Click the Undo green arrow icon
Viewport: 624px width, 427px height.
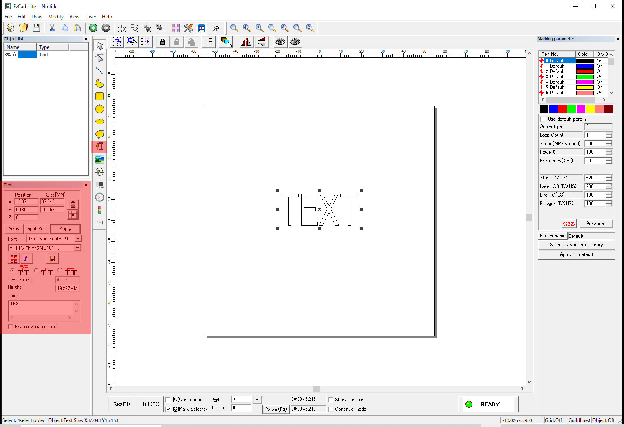[93, 28]
